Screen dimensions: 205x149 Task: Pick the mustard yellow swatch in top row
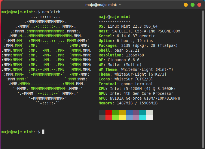click(122, 113)
